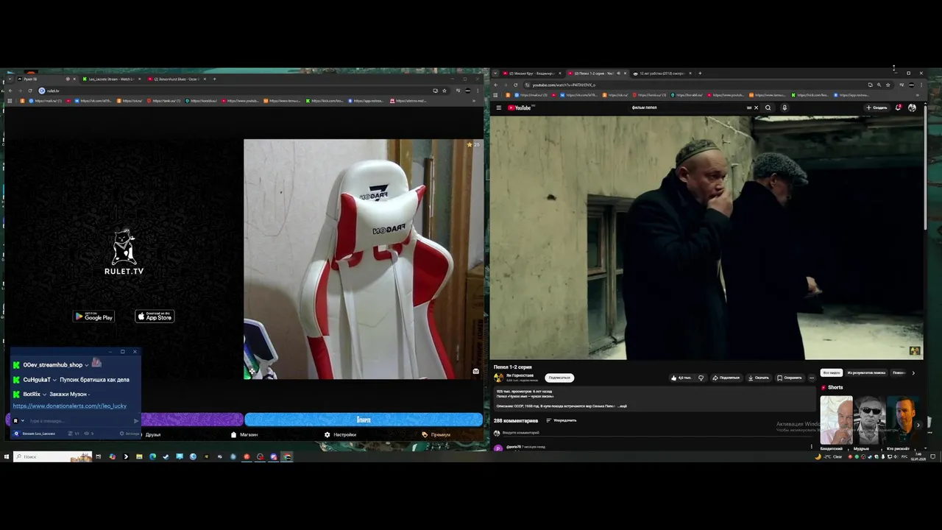Viewport: 942px width, 530px height.
Task: Click Windows taskbar search box
Action: click(52, 456)
